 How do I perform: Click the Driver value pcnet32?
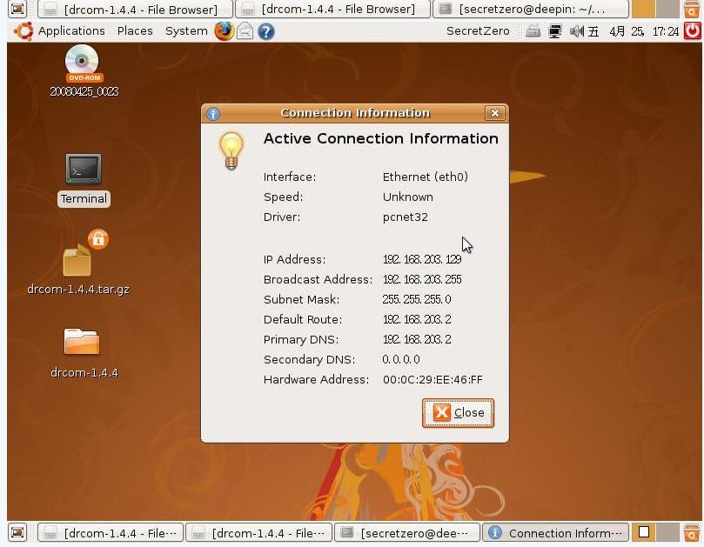(x=405, y=217)
